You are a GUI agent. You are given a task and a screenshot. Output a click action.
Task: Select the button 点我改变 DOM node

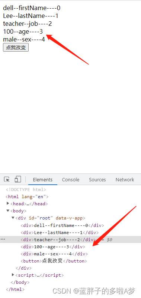(x=54, y=261)
